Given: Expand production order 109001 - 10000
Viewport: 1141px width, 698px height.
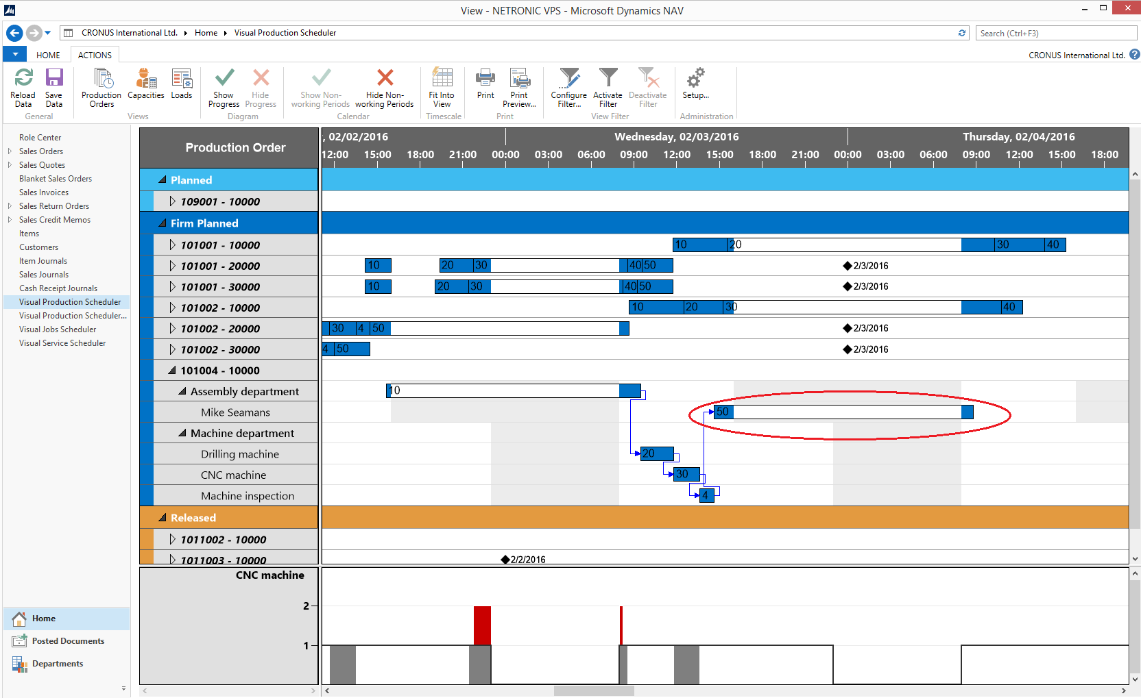Looking at the screenshot, I should tap(173, 201).
